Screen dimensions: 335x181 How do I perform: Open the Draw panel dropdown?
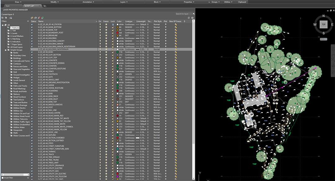[x=18, y=2]
